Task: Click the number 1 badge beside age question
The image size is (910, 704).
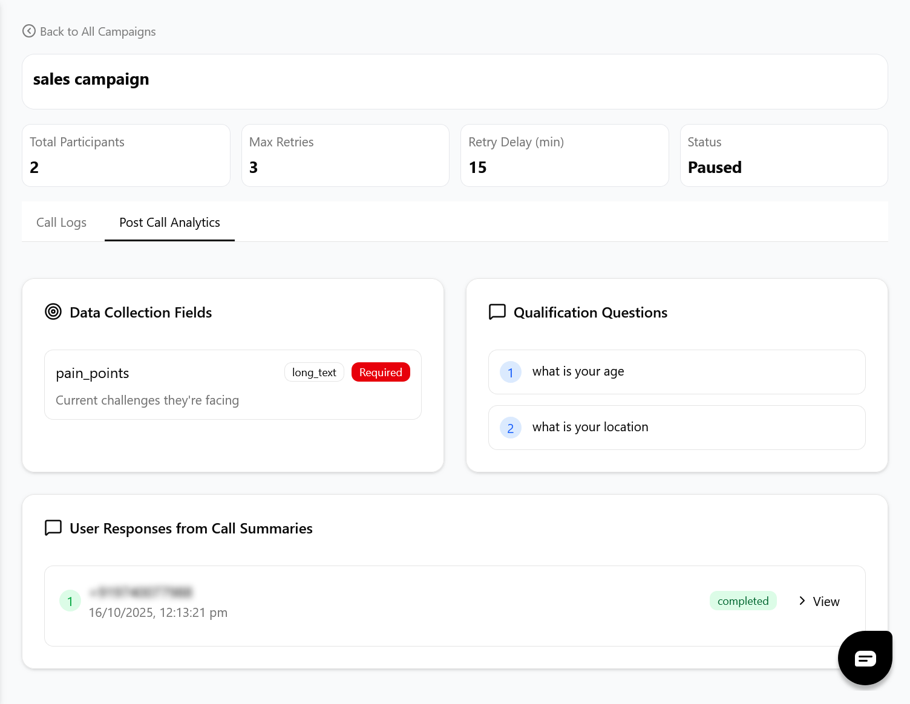Action: coord(510,373)
